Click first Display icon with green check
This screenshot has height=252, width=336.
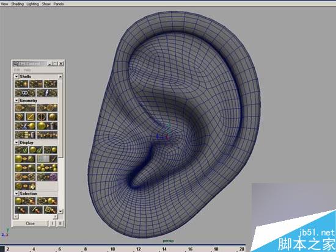pyautogui.click(x=21, y=149)
